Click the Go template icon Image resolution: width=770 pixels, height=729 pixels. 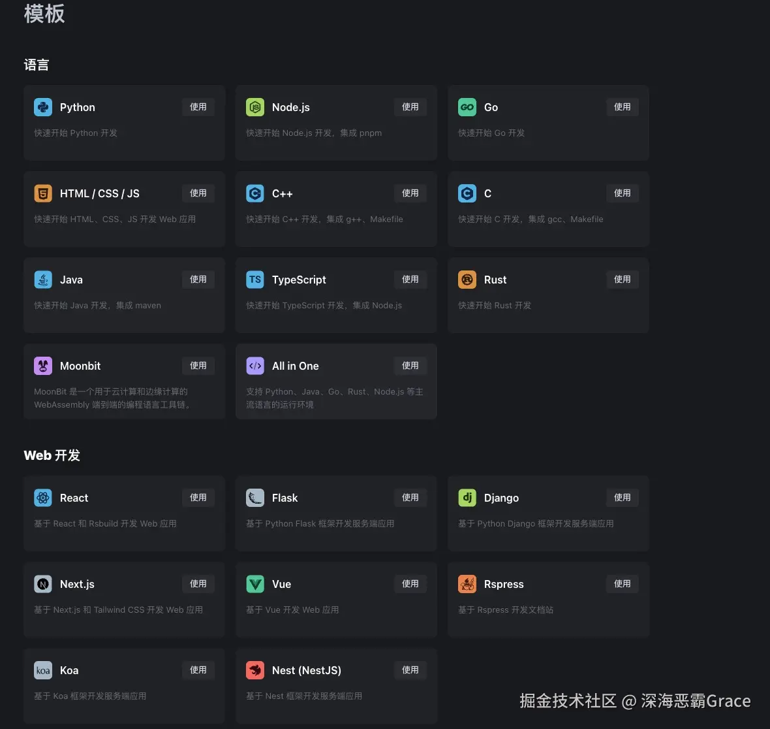(x=467, y=107)
